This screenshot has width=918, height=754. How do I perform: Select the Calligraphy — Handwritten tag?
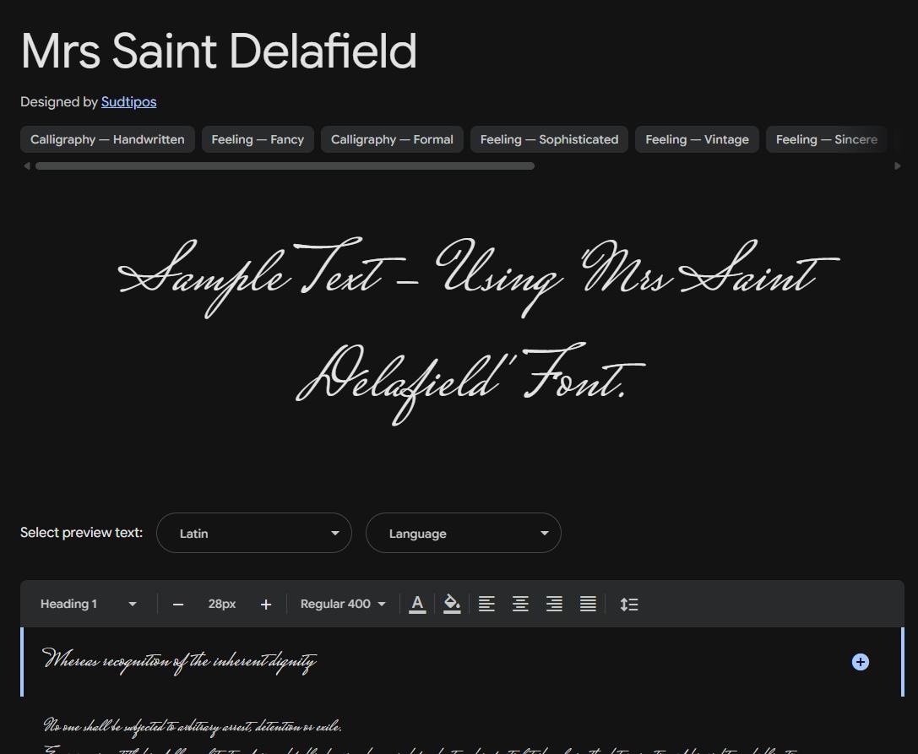(107, 139)
